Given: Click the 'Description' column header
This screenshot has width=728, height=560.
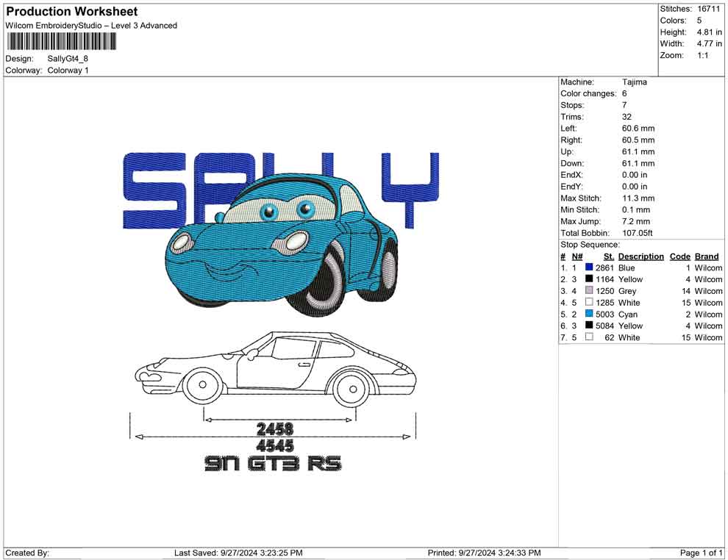Looking at the screenshot, I should pyautogui.click(x=640, y=256).
